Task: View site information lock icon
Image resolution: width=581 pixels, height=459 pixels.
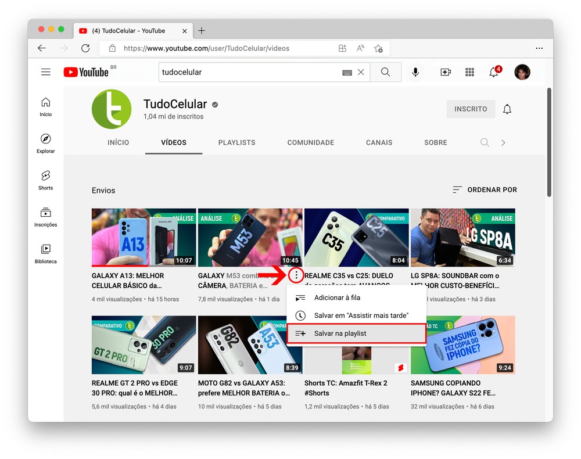Action: pyautogui.click(x=112, y=48)
